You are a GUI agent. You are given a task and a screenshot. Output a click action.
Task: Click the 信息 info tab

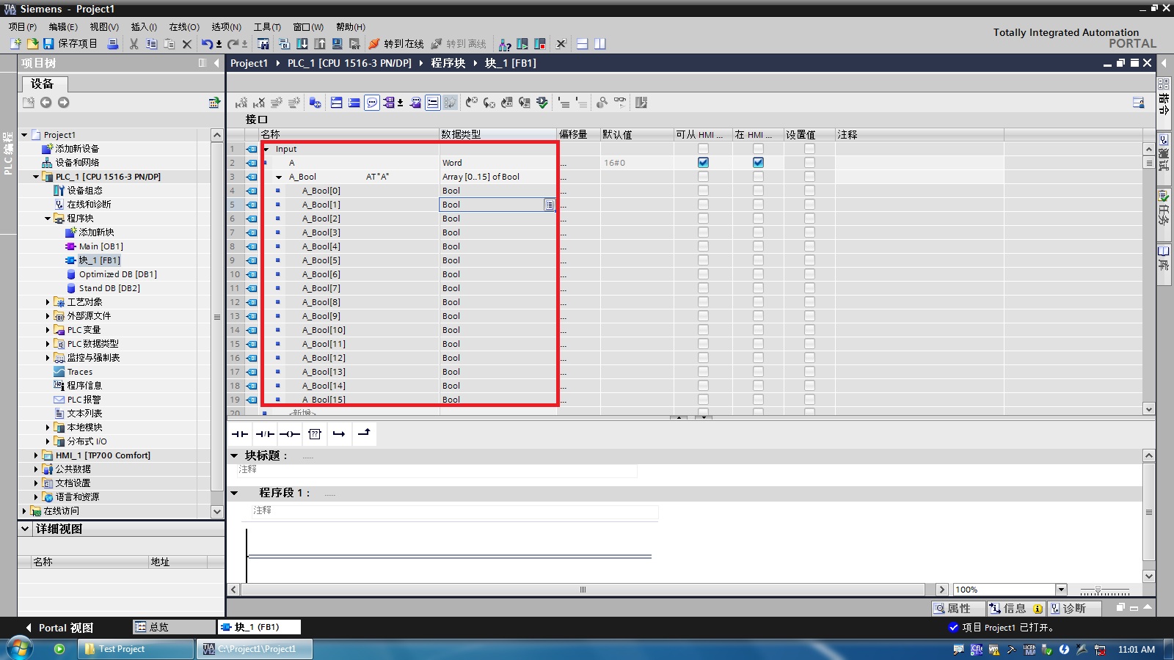tap(1016, 609)
